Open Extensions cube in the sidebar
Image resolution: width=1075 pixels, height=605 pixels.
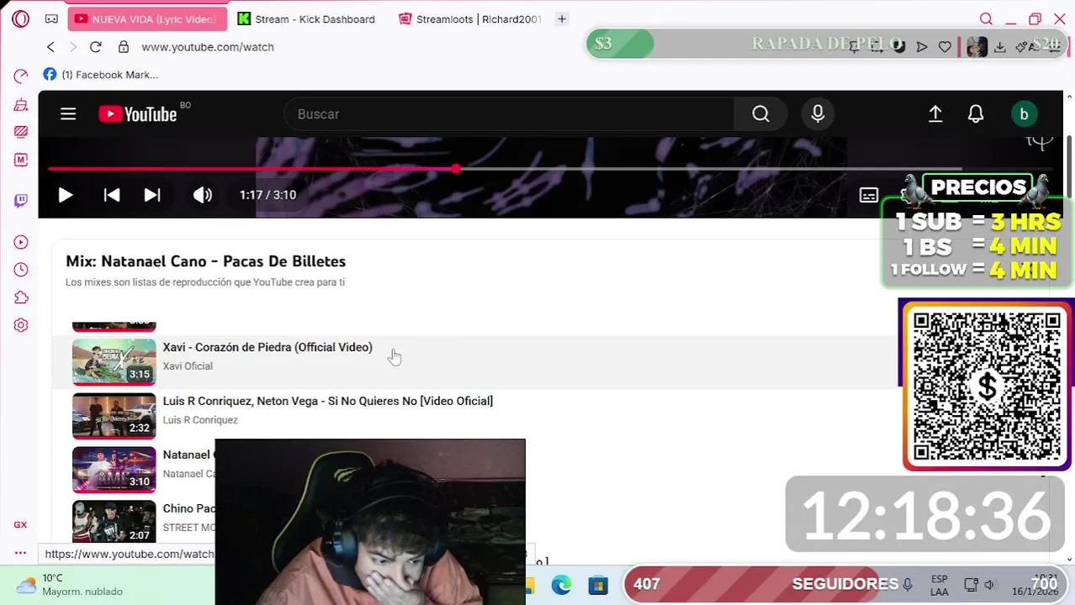point(21,297)
